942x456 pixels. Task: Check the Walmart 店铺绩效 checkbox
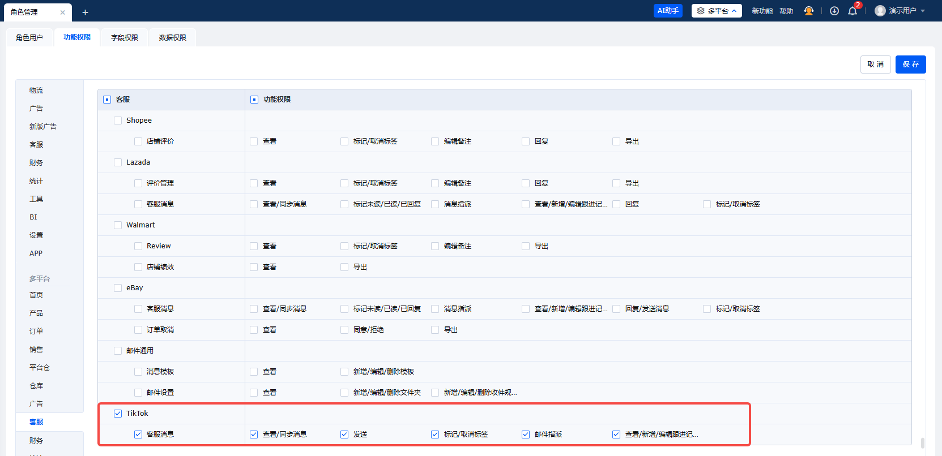pyautogui.click(x=138, y=267)
